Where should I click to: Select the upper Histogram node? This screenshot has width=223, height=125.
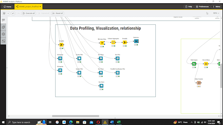click(60, 58)
